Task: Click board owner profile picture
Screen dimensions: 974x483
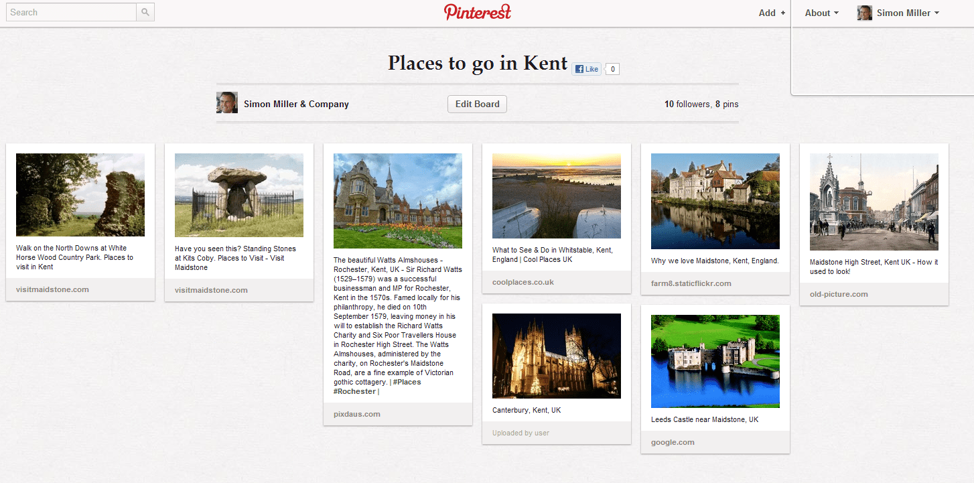Action: coord(227,103)
